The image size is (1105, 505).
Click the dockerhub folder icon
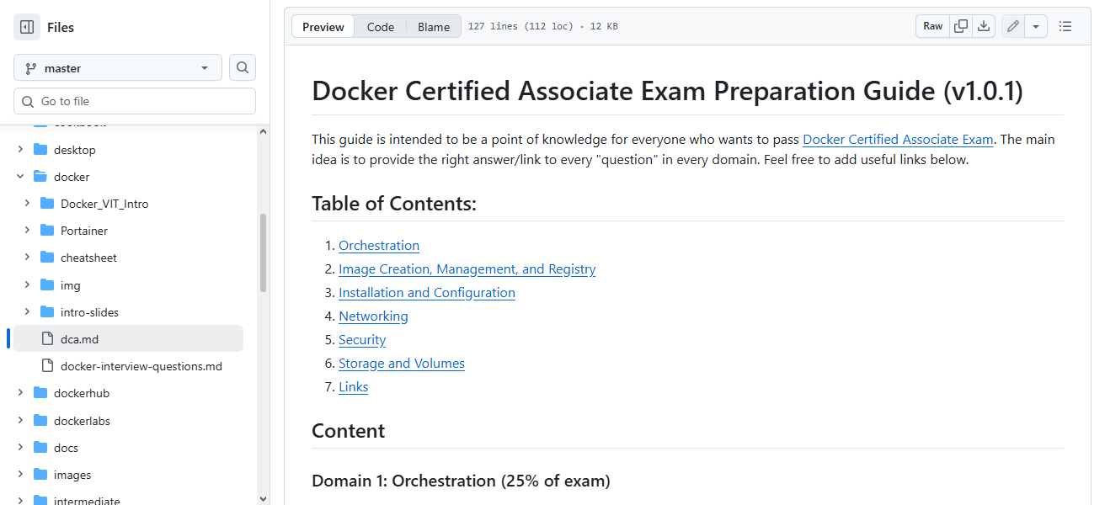(x=40, y=393)
